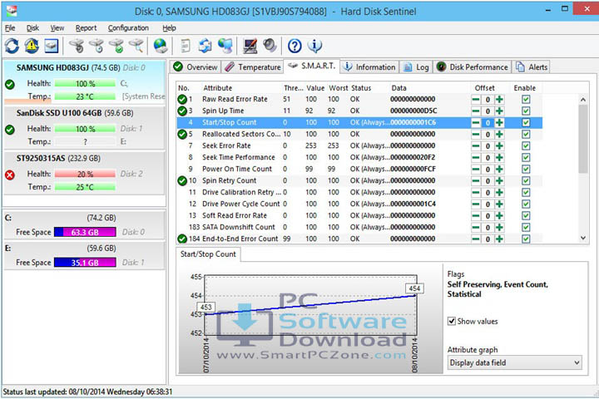Click the blue Refresh arrows toolbar icon
Image resolution: width=599 pixels, height=399 pixels.
pos(12,47)
